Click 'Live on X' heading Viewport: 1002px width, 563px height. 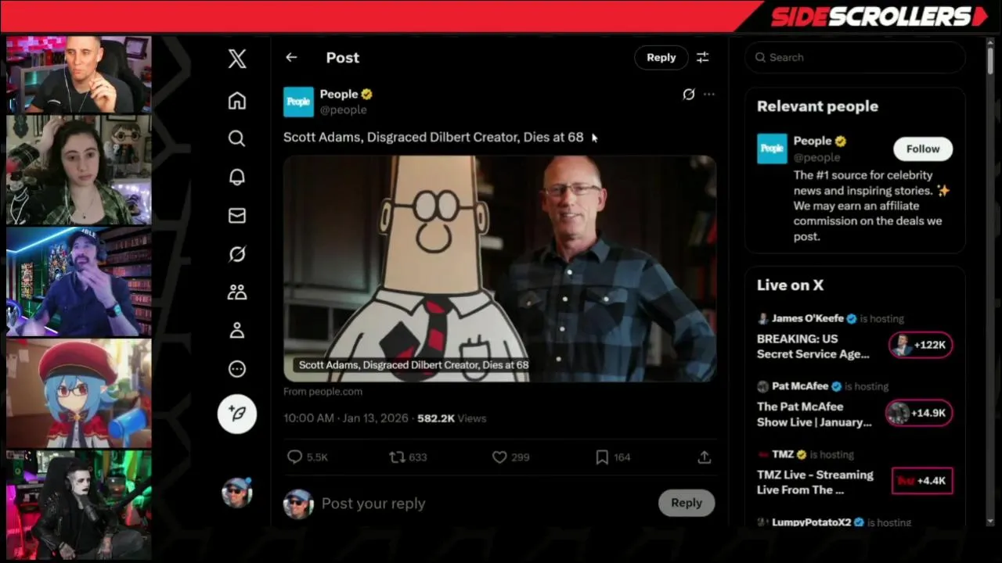(790, 285)
